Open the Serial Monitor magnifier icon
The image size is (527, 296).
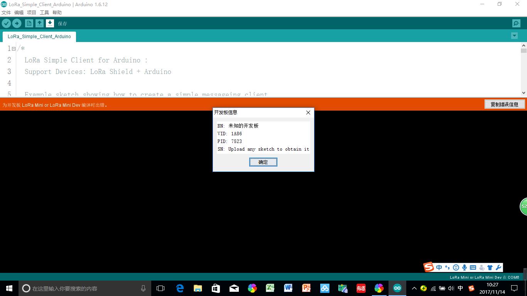tap(516, 24)
